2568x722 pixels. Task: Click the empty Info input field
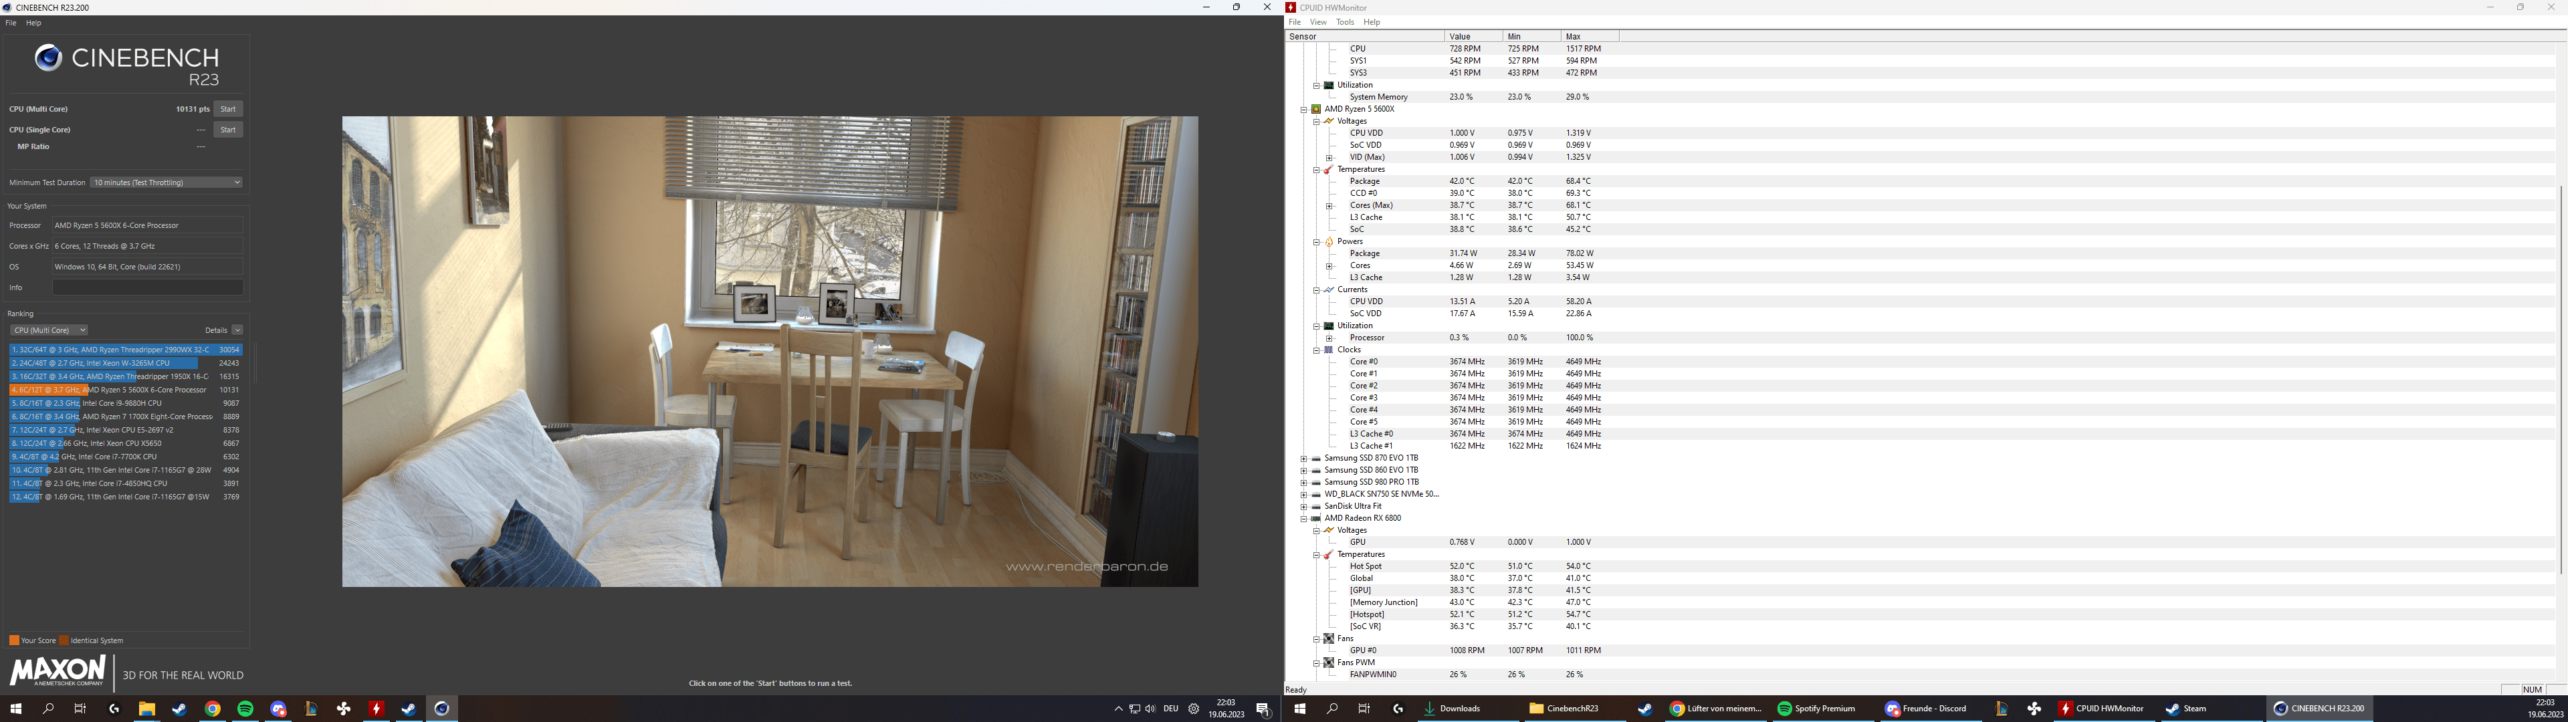[148, 287]
